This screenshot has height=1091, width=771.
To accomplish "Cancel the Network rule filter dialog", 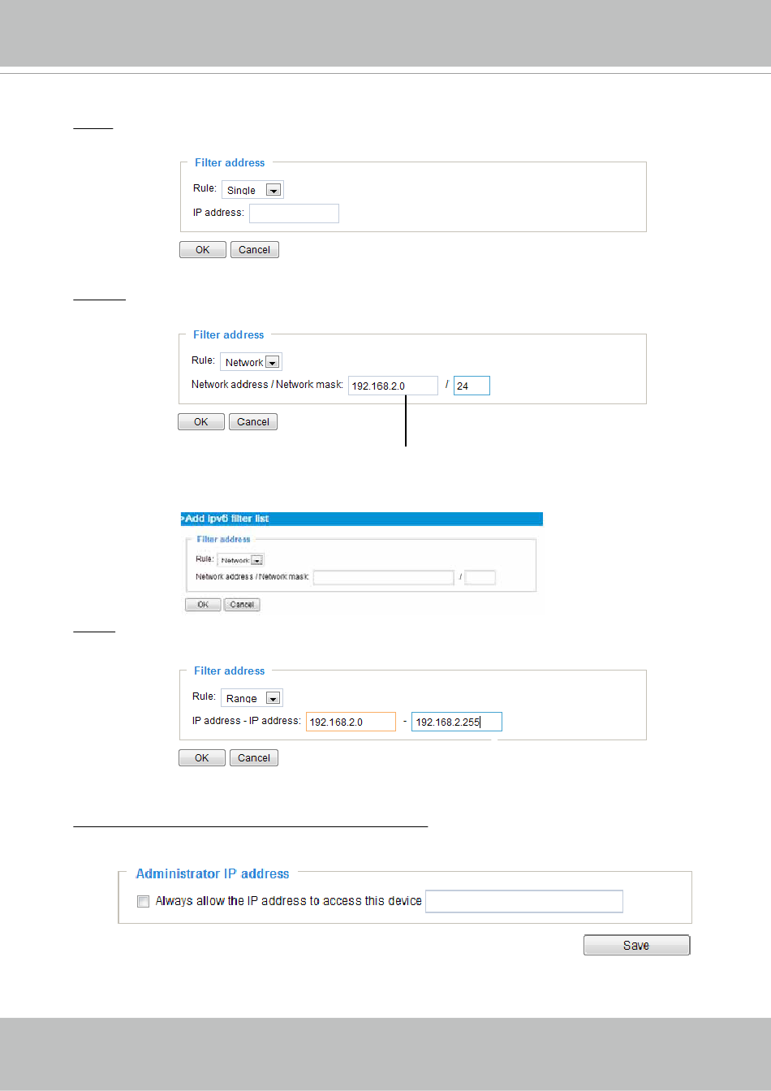I will tap(253, 422).
